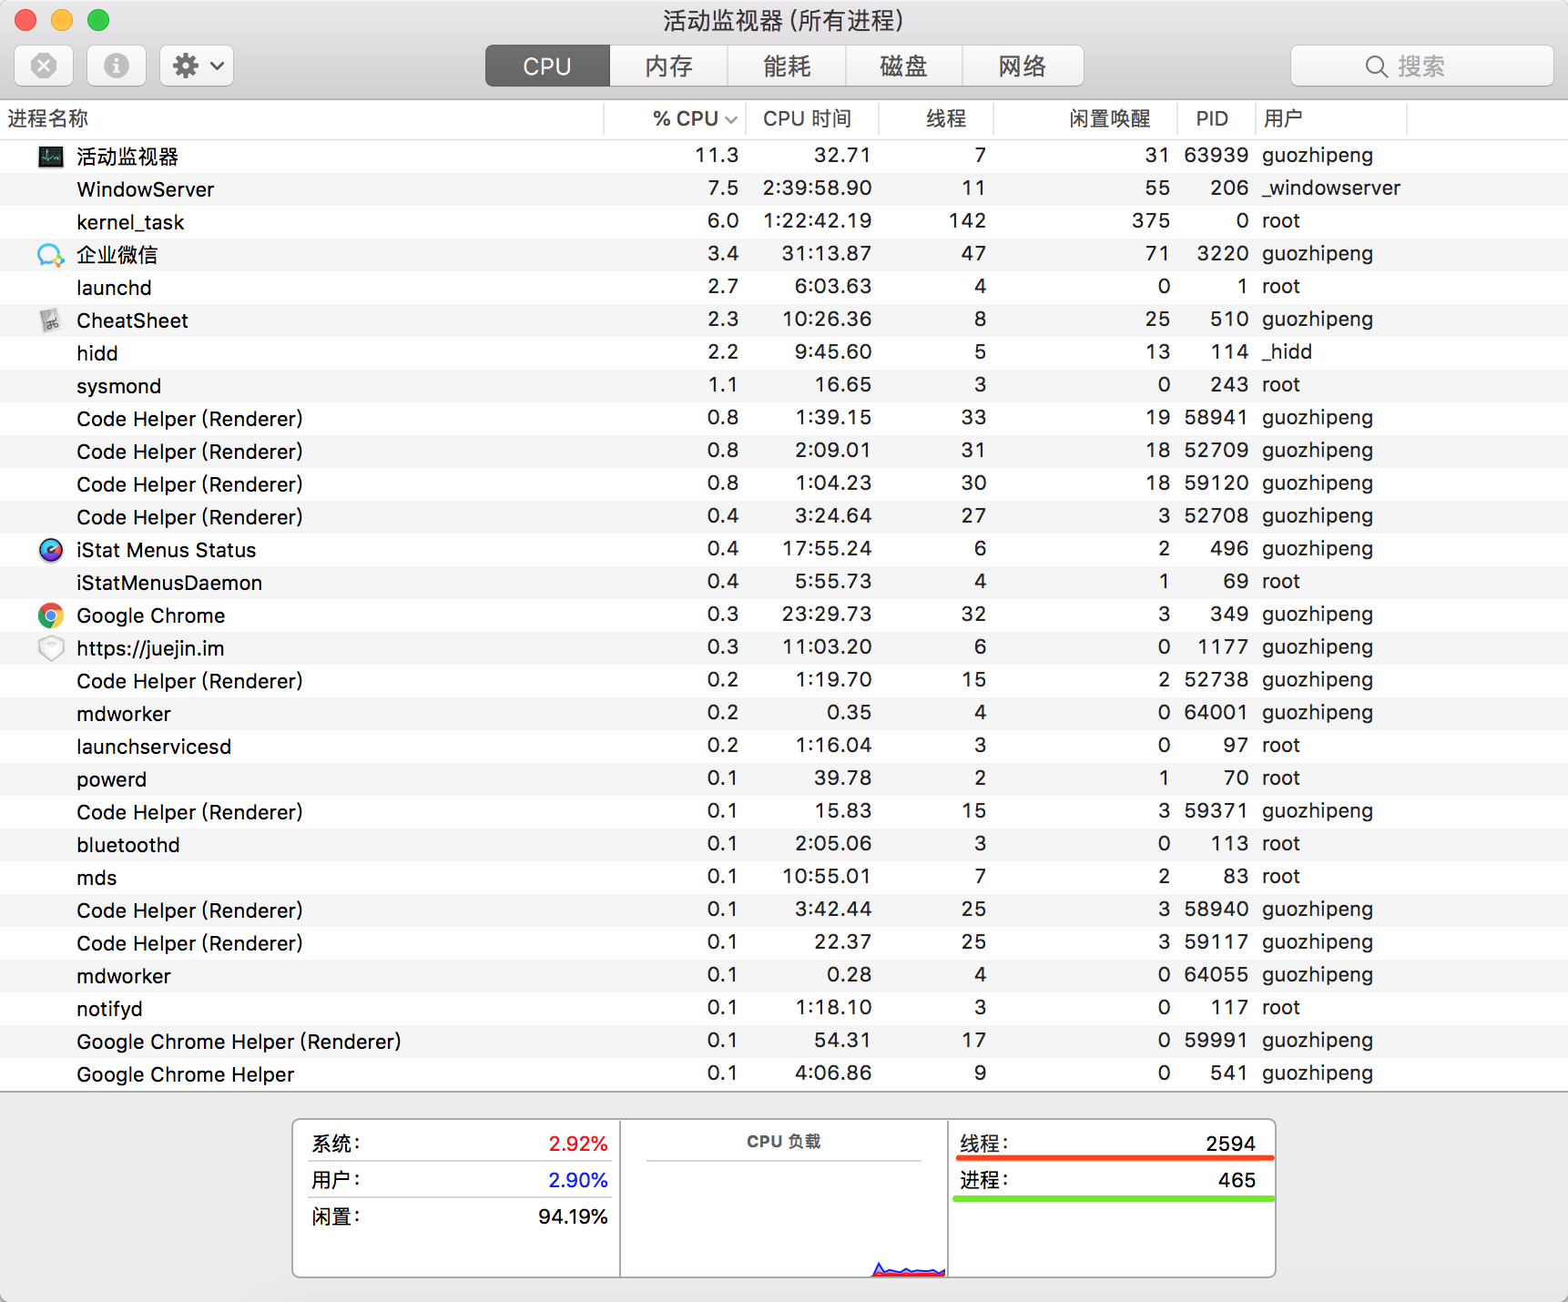The image size is (1568, 1302).
Task: Select the notifyd process row
Action: [x=784, y=1009]
